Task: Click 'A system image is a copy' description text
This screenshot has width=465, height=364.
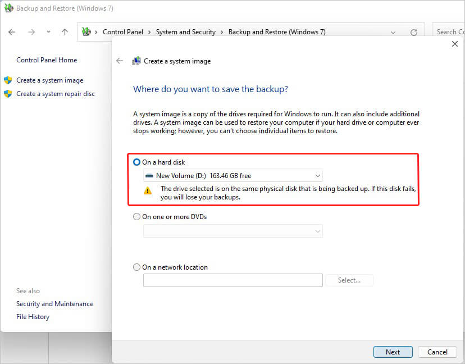Action: pos(276,122)
